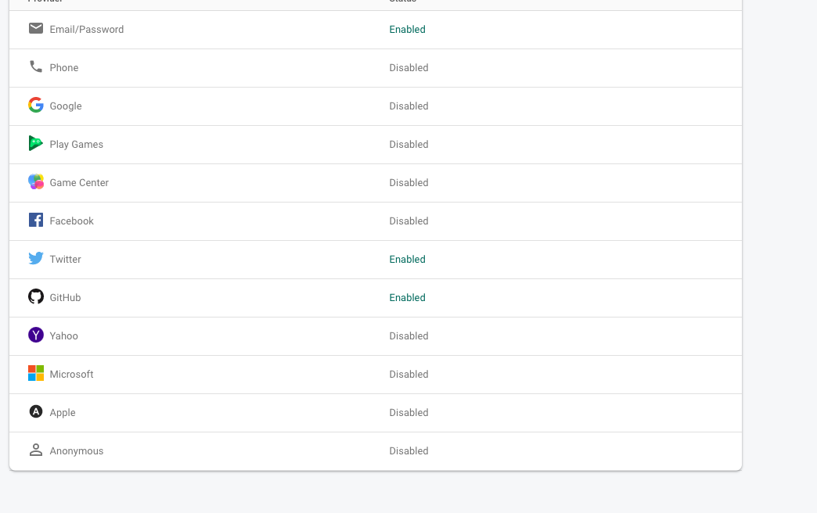Click the Anonymous person icon

36,450
